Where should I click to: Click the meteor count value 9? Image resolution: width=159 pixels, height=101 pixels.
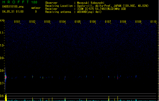36,12
